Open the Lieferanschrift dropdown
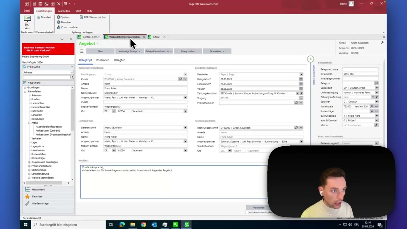Screen dimensions: 407x229 click(x=185, y=128)
